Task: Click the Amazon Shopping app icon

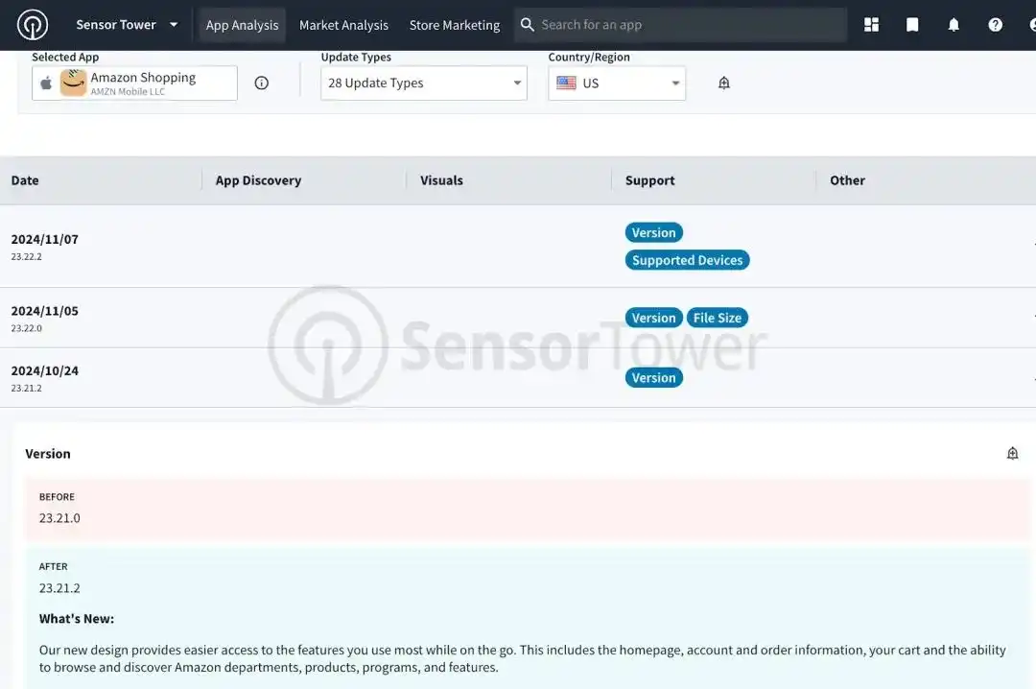Action: point(73,83)
